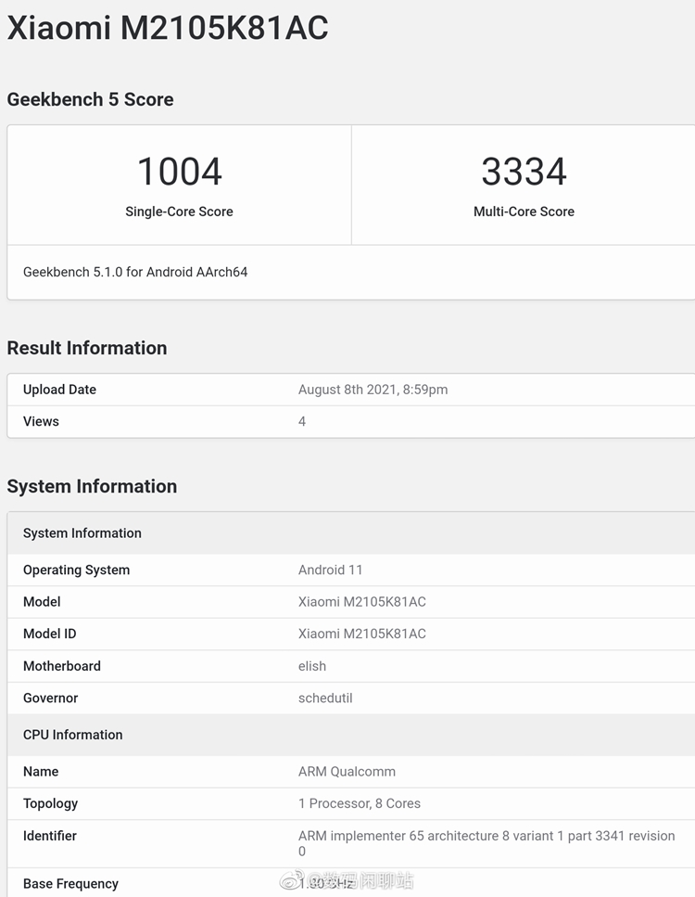
Task: Select the Geekbench 5 Score heading
Action: tap(90, 99)
